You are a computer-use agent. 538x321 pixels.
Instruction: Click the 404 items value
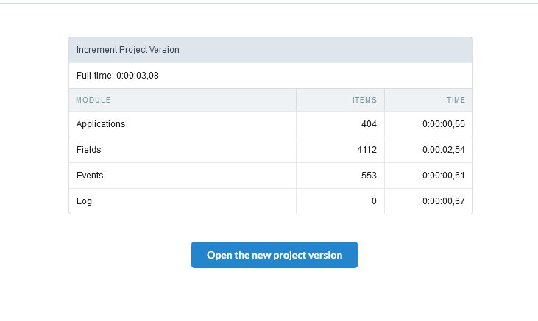click(369, 124)
